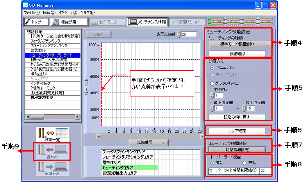The width and height of the screenshot is (305, 182).
Task: Select the 4CH channel indicator
Action: [x=265, y=21]
